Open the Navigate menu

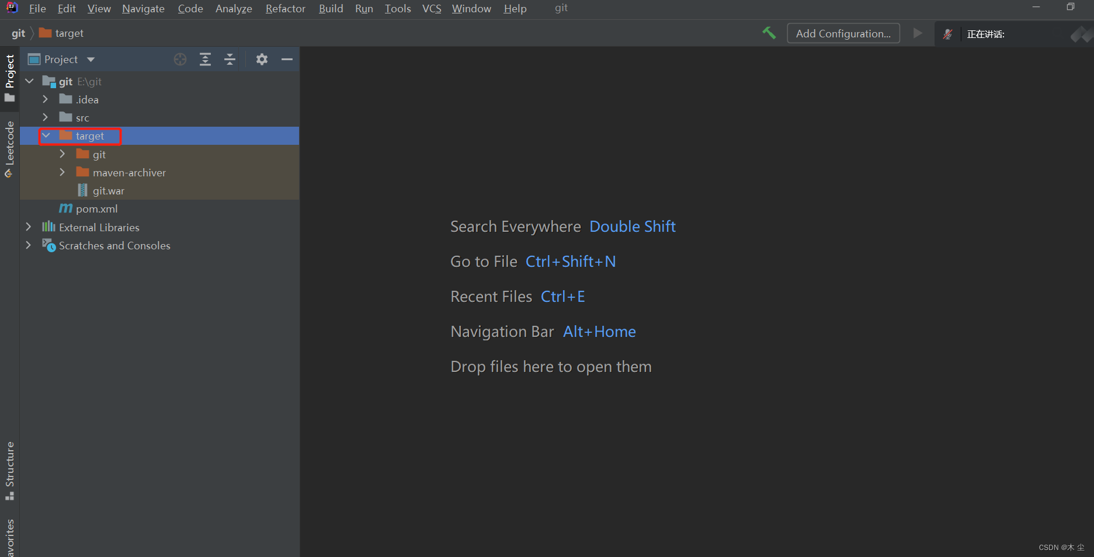[x=143, y=8]
